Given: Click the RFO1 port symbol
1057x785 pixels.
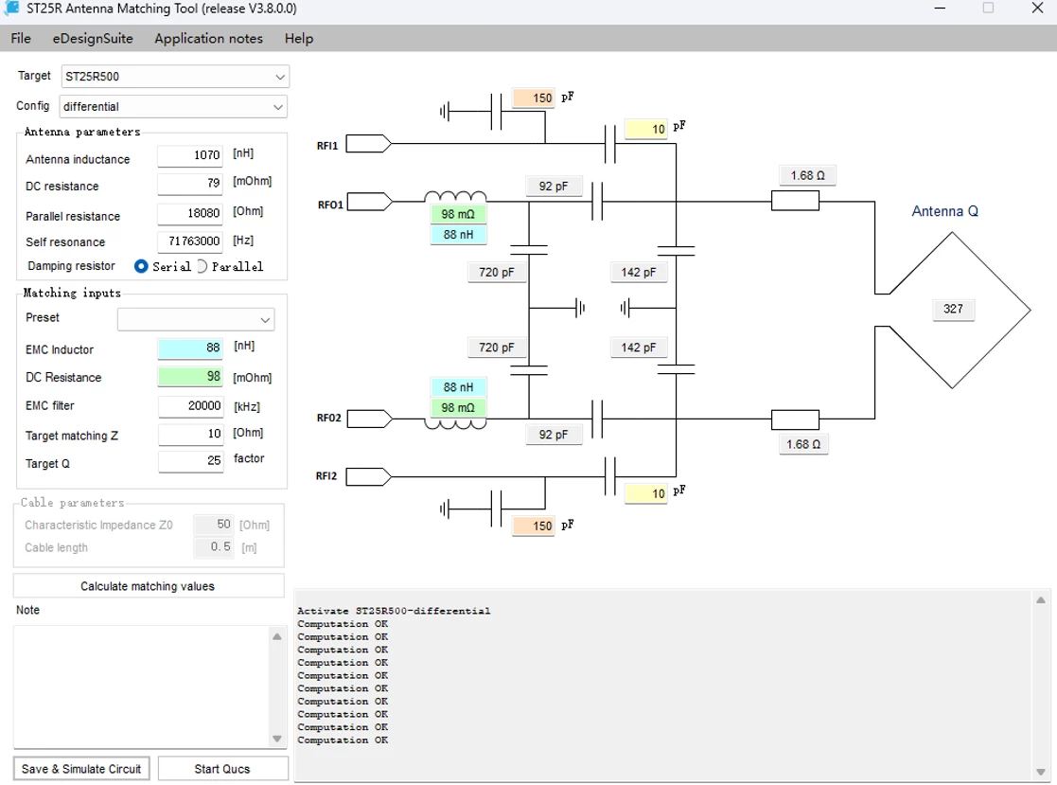Looking at the screenshot, I should [369, 202].
